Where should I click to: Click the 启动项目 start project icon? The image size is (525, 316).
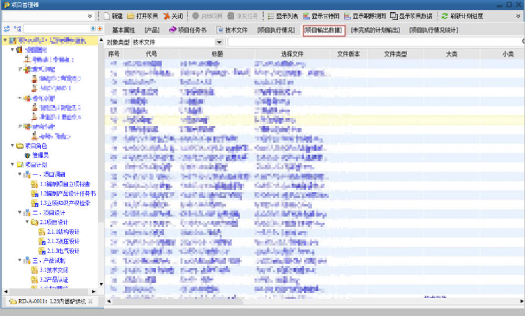pos(195,16)
